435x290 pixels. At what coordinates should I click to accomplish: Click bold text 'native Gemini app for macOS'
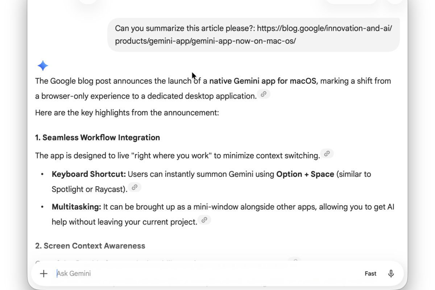pos(263,81)
